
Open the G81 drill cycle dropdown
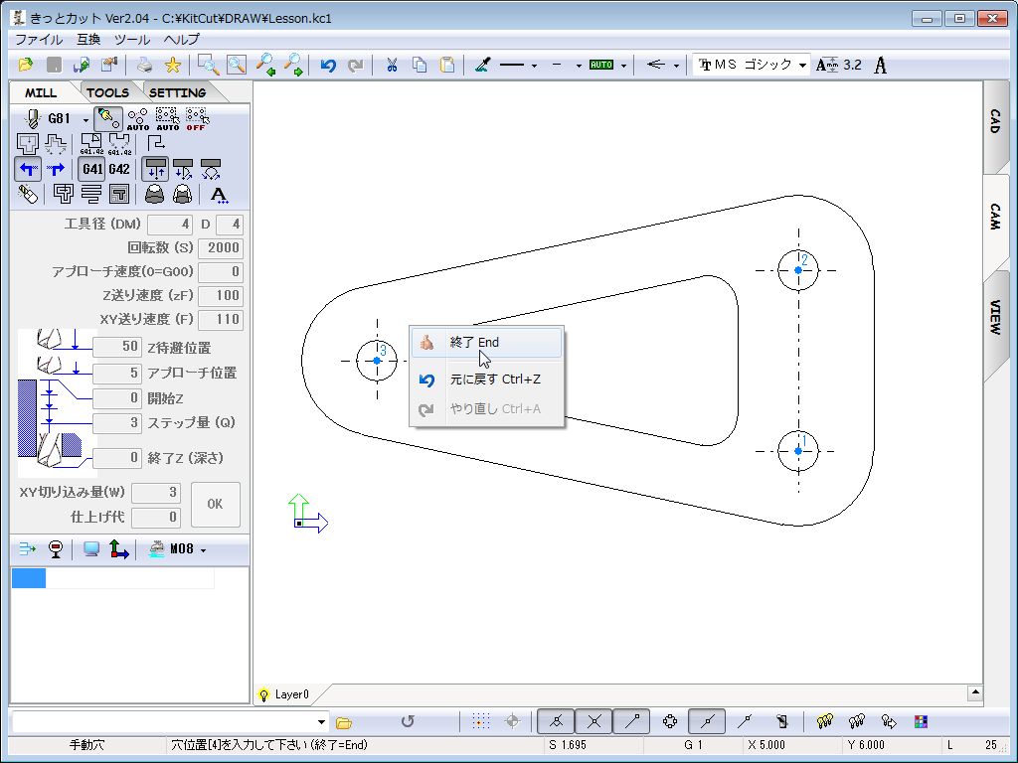[85, 120]
